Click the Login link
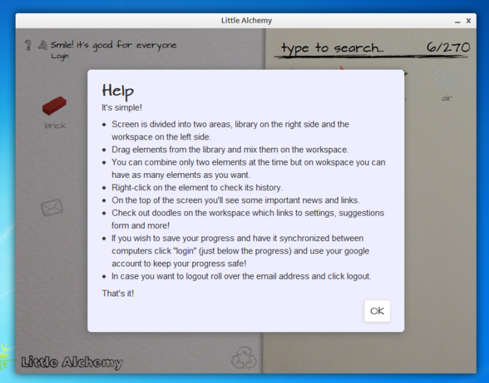The width and height of the screenshot is (489, 383). pos(60,56)
